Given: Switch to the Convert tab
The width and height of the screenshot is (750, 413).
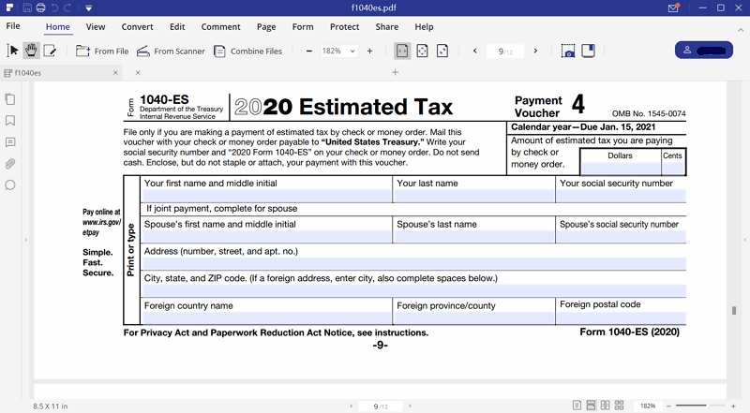Looking at the screenshot, I should click(137, 27).
